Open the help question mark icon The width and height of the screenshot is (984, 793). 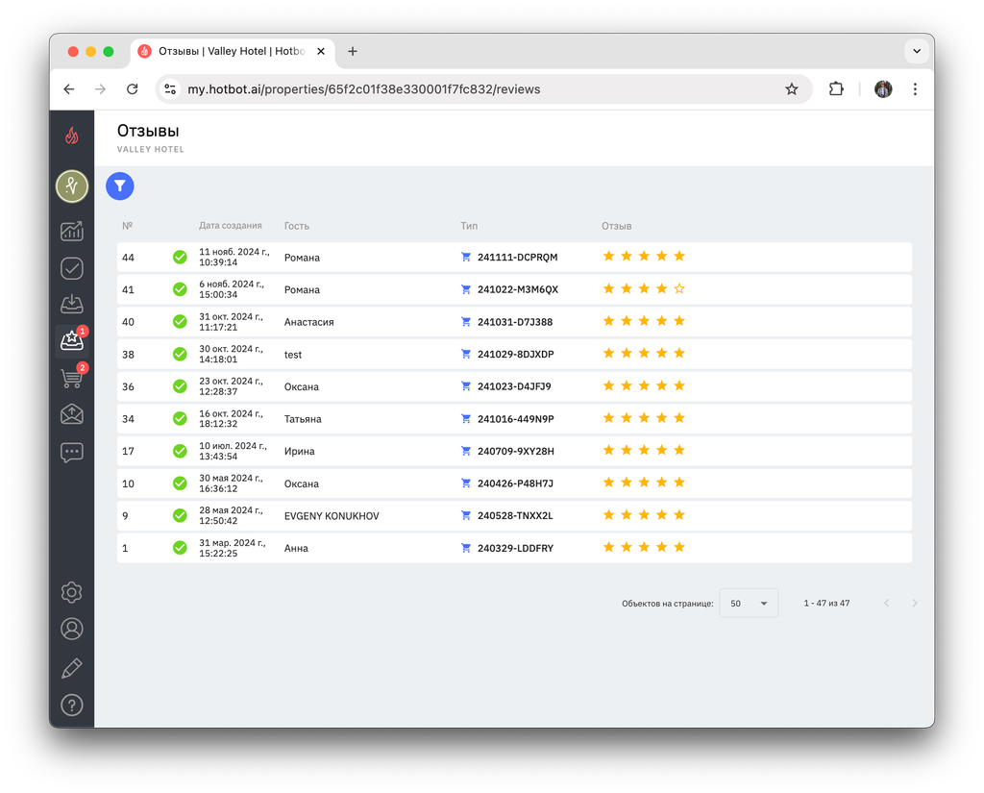pos(72,706)
